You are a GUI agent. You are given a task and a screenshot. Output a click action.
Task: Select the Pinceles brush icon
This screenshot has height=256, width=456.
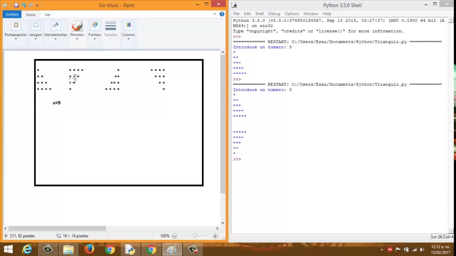tap(77, 26)
